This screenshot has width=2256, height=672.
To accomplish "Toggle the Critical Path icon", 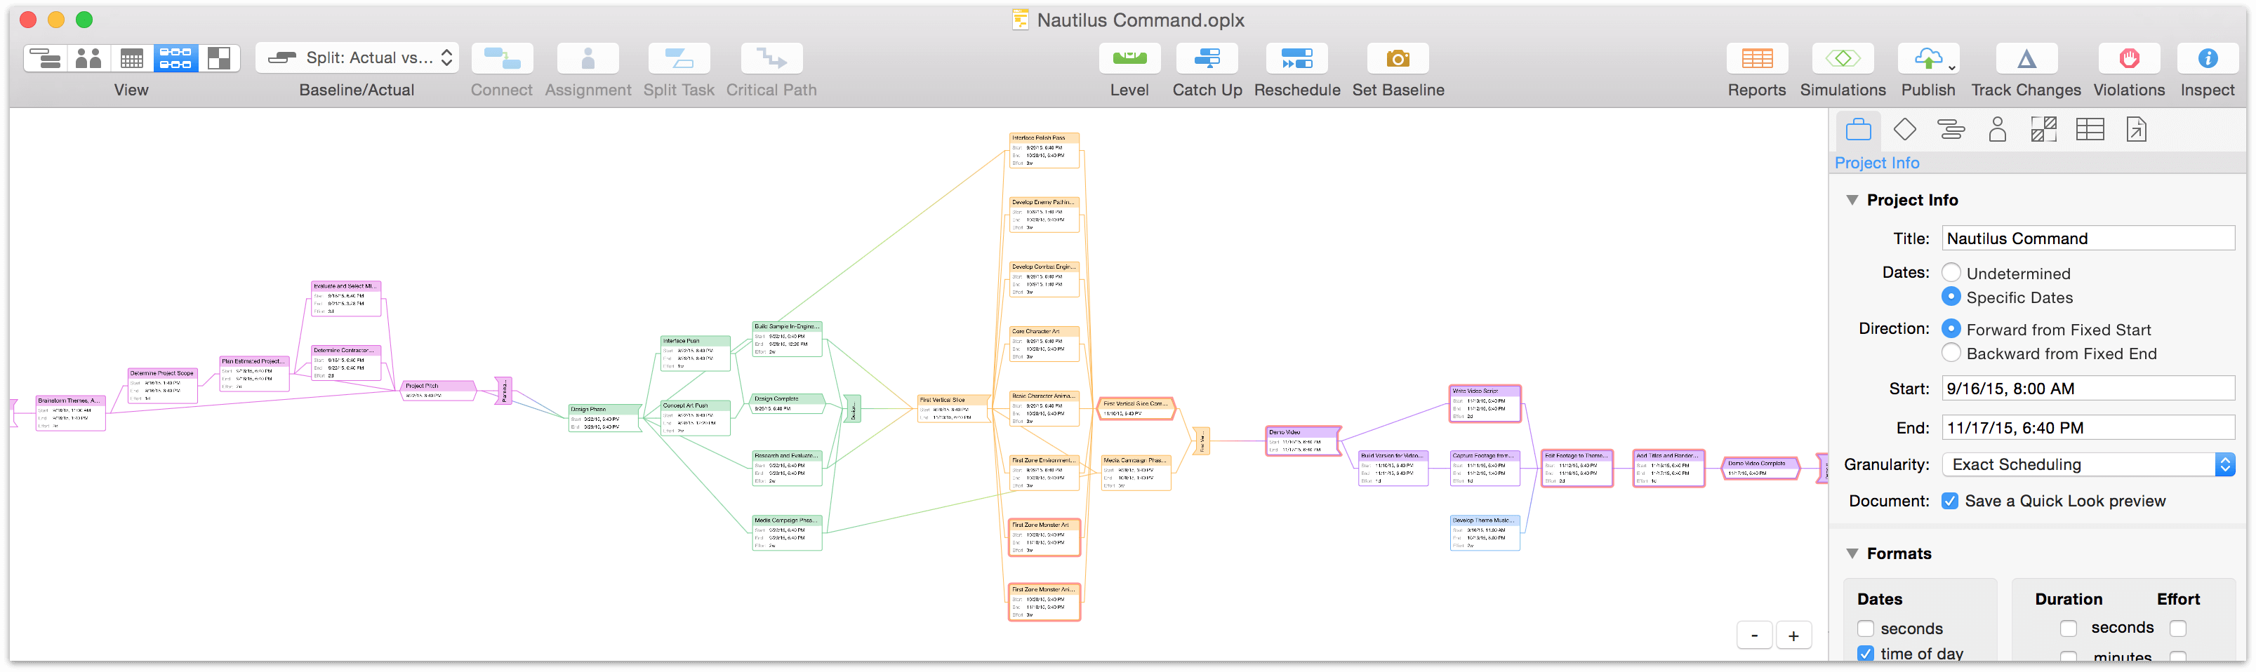I will click(771, 59).
